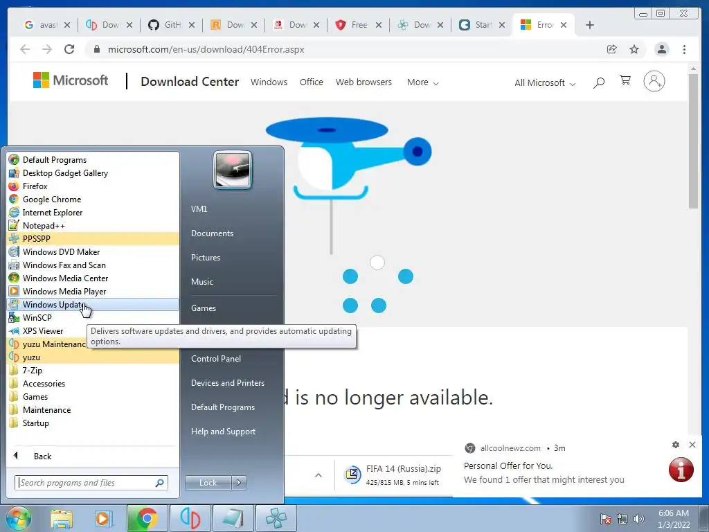The image size is (709, 532).
Task: Open WinSCP from the programs list
Action: coord(93,317)
